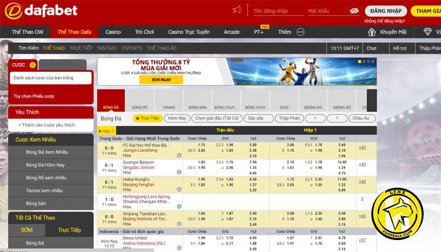This screenshot has width=441, height=252.
Task: Open the Thêm more-options circle icon
Action: point(301,32)
